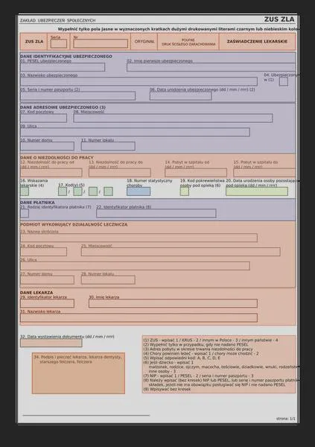Viewport: 315px width, 447px height.
Task: Click the insured's Kod pocztowy field
Action: click(x=44, y=118)
